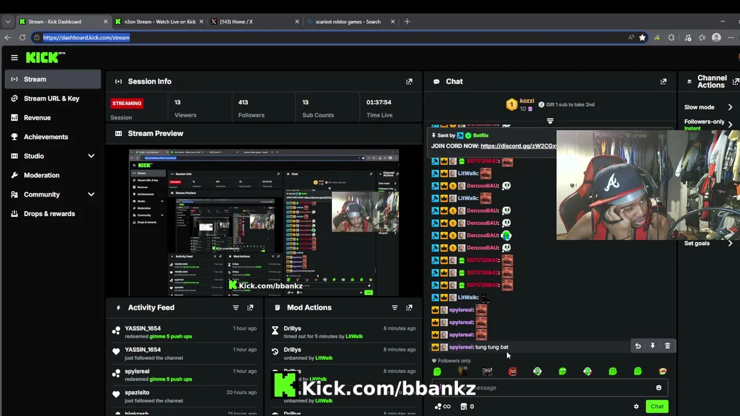
Task: Click kozzi gift sub leaderboard entry
Action: 519,105
